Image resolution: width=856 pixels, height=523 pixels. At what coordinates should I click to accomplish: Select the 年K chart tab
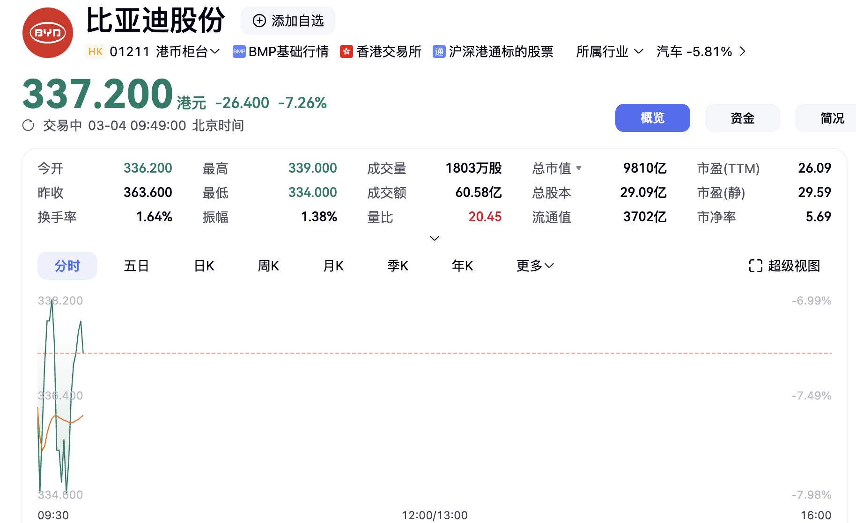coord(463,266)
